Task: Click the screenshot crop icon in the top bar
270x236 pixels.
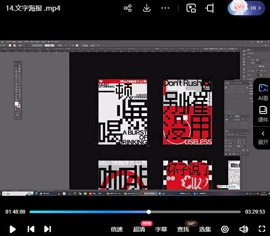Action: (x=210, y=8)
